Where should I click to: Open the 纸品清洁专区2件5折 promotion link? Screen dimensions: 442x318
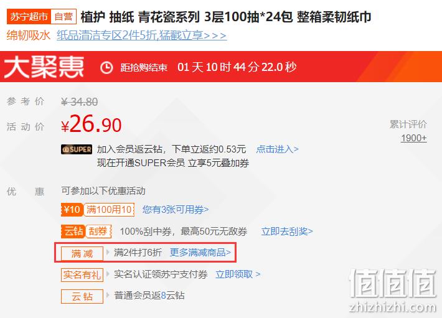pos(142,35)
